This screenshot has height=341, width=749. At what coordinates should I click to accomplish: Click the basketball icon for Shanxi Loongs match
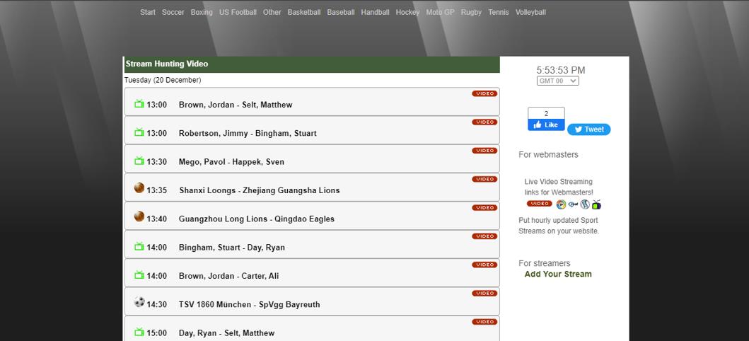(x=139, y=188)
